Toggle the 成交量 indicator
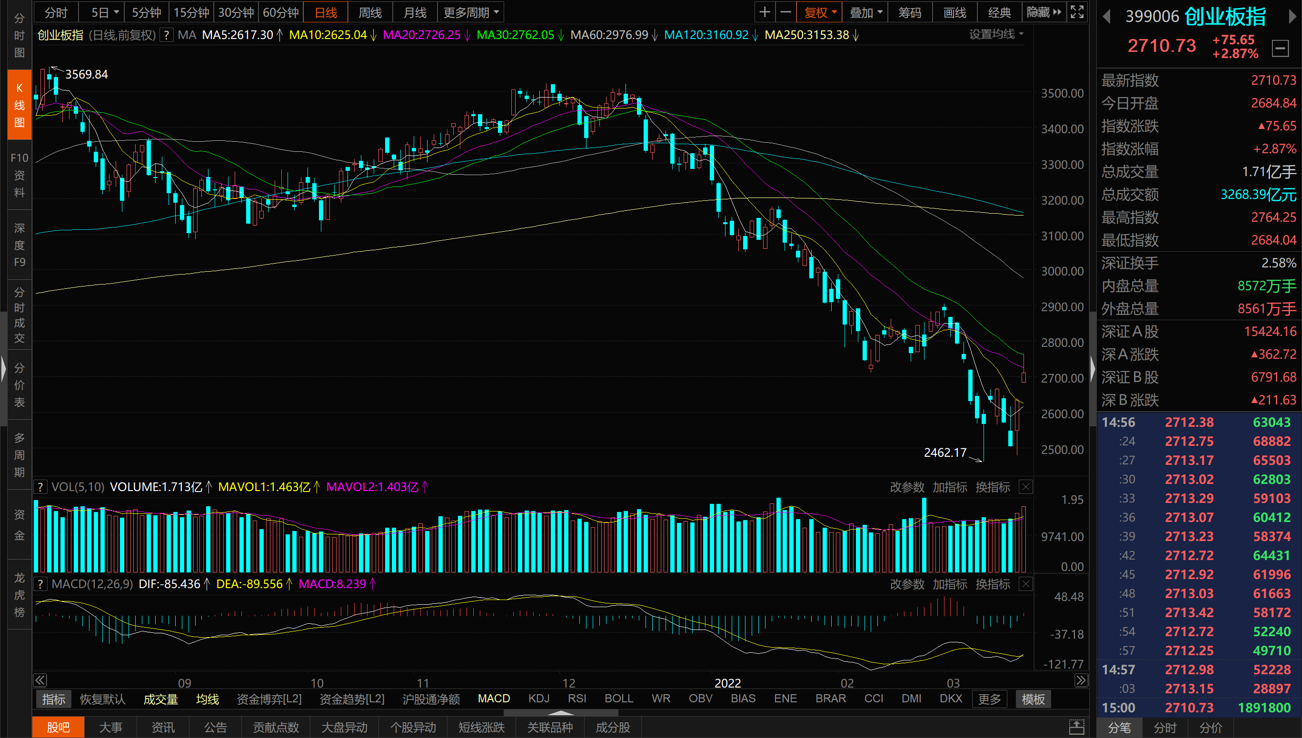 (x=160, y=699)
